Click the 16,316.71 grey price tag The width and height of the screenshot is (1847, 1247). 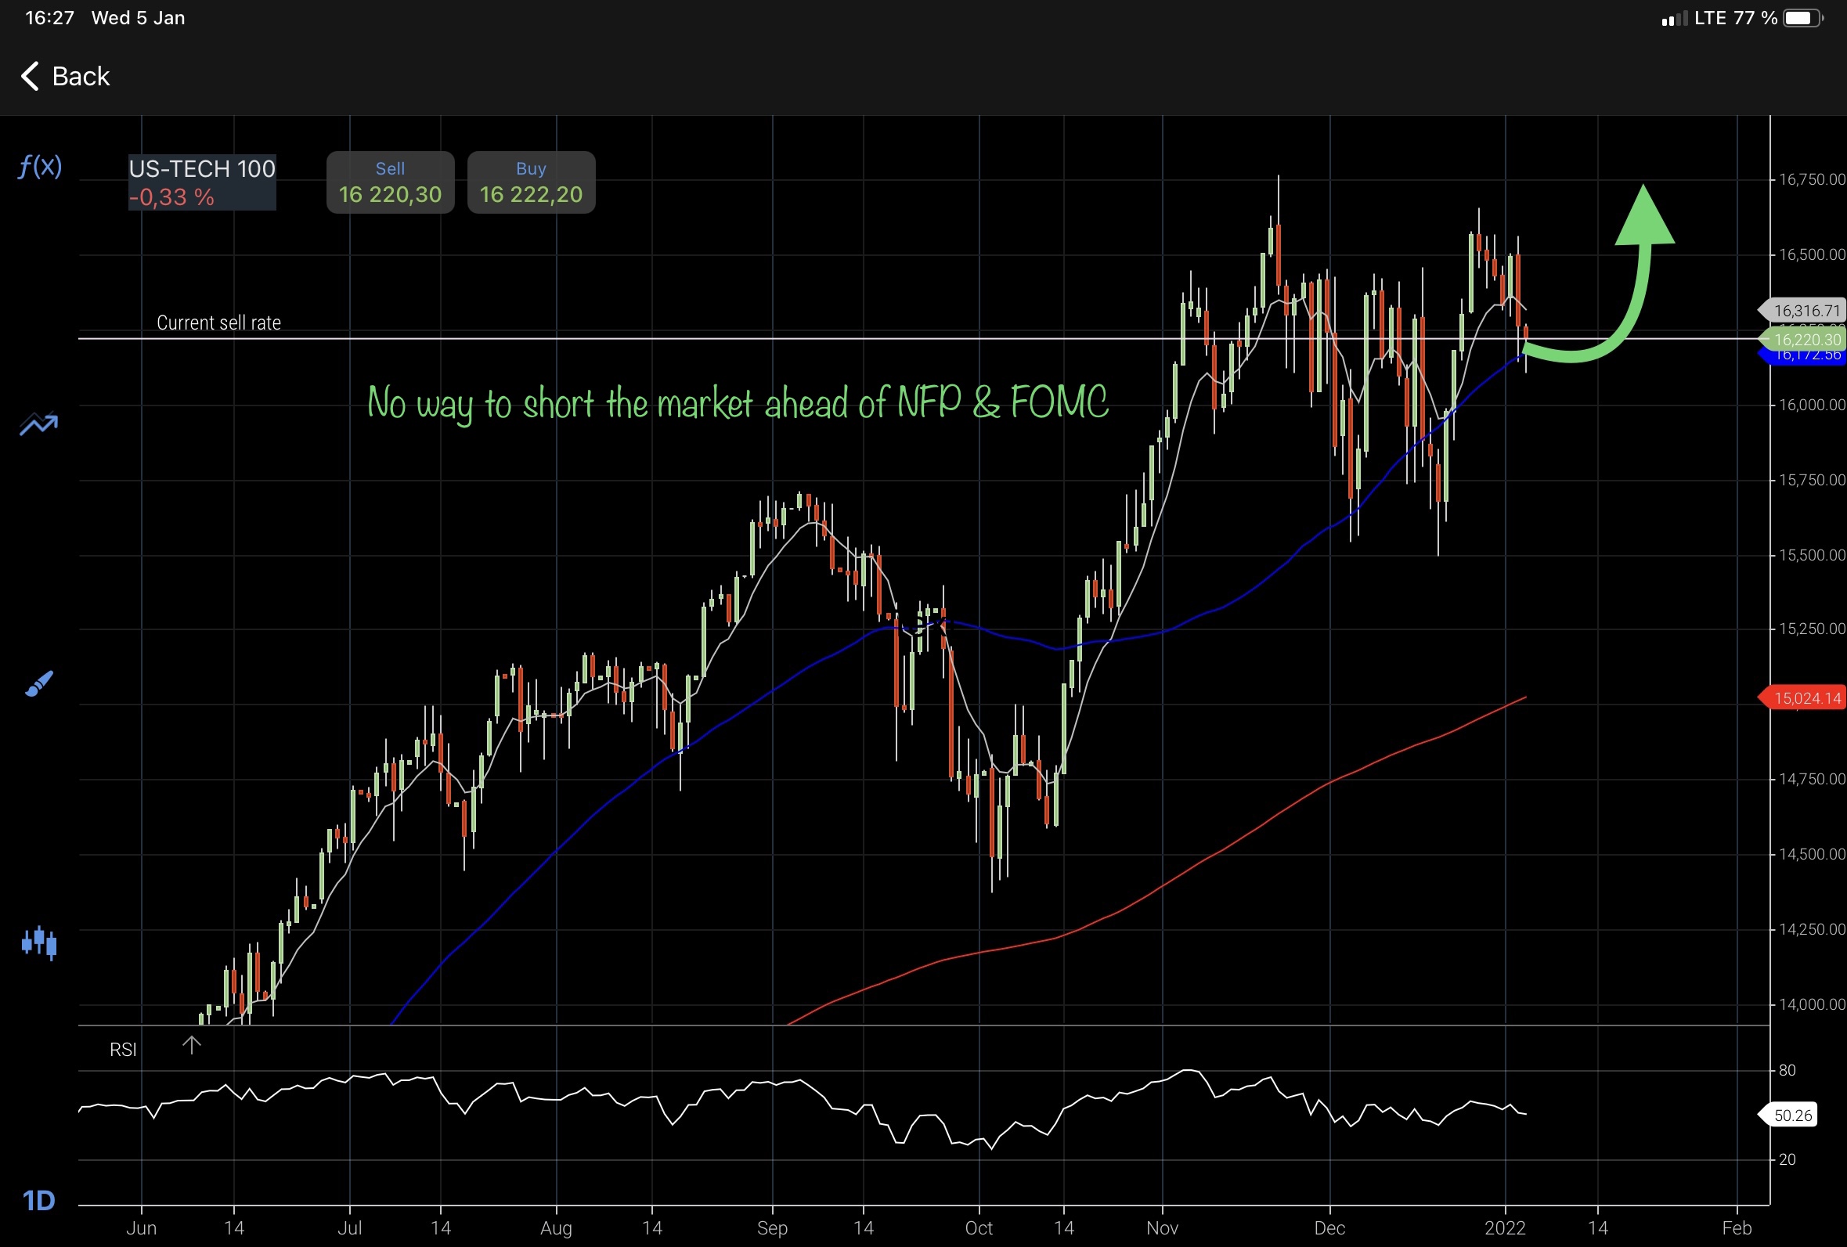pos(1806,310)
